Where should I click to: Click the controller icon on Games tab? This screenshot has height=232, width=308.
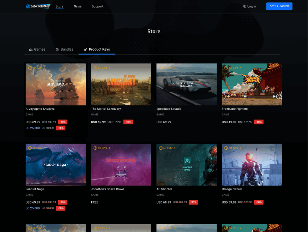(x=31, y=50)
